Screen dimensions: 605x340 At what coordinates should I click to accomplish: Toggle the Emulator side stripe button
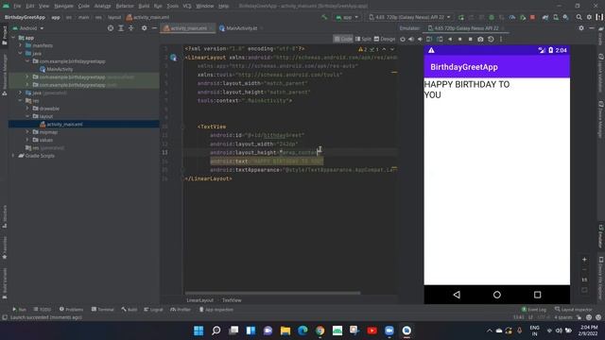point(601,236)
